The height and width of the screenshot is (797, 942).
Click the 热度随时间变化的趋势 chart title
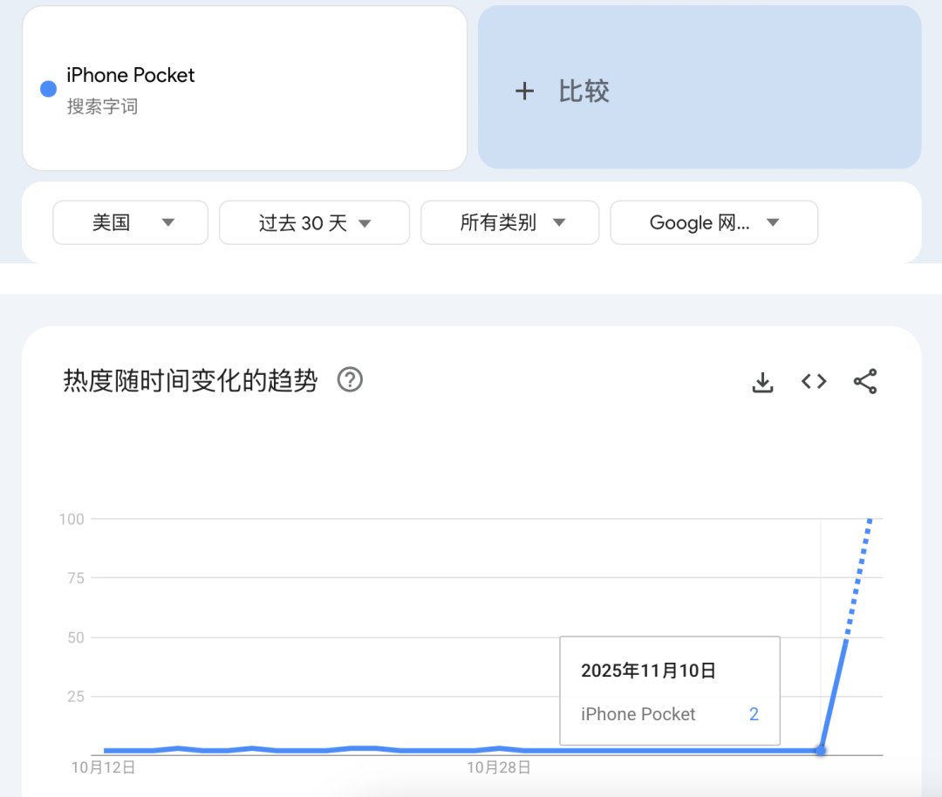[x=190, y=381]
